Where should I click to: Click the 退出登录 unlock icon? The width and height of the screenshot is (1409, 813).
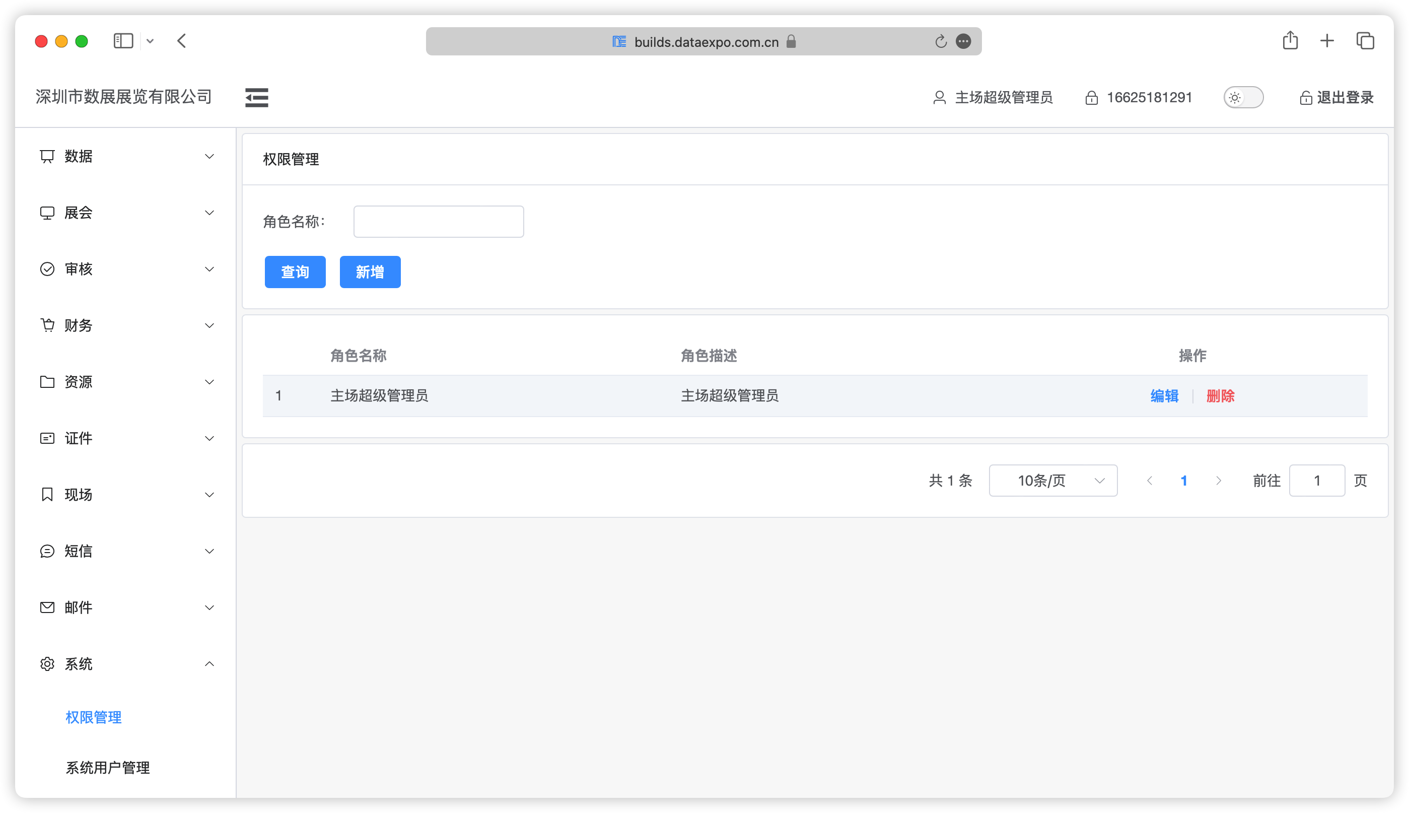1305,98
